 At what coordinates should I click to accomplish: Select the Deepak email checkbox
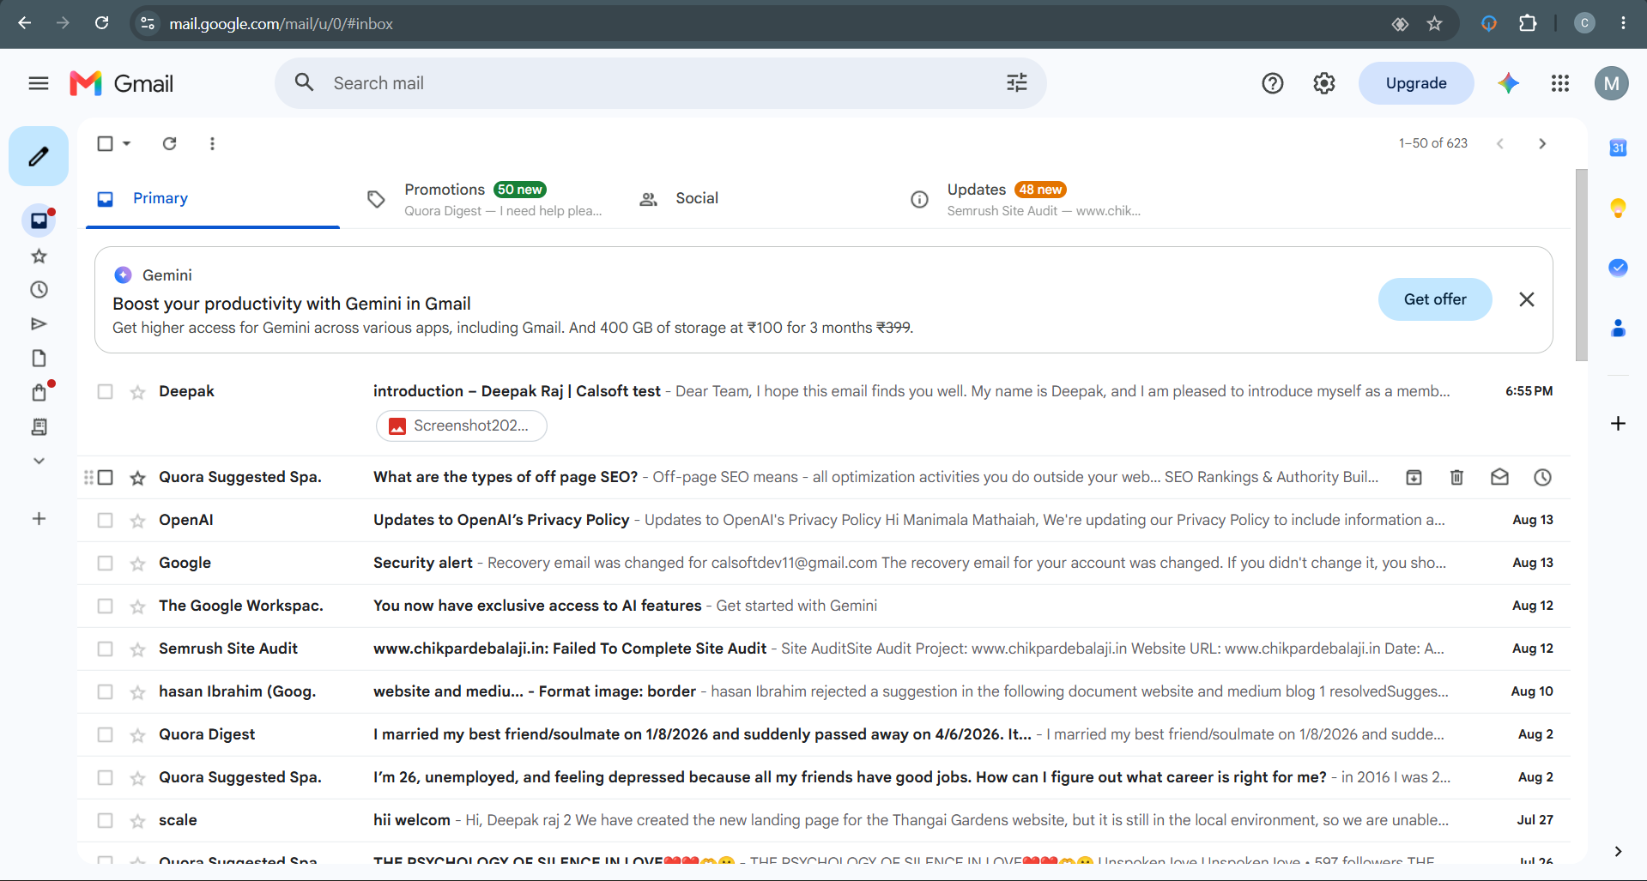(105, 391)
